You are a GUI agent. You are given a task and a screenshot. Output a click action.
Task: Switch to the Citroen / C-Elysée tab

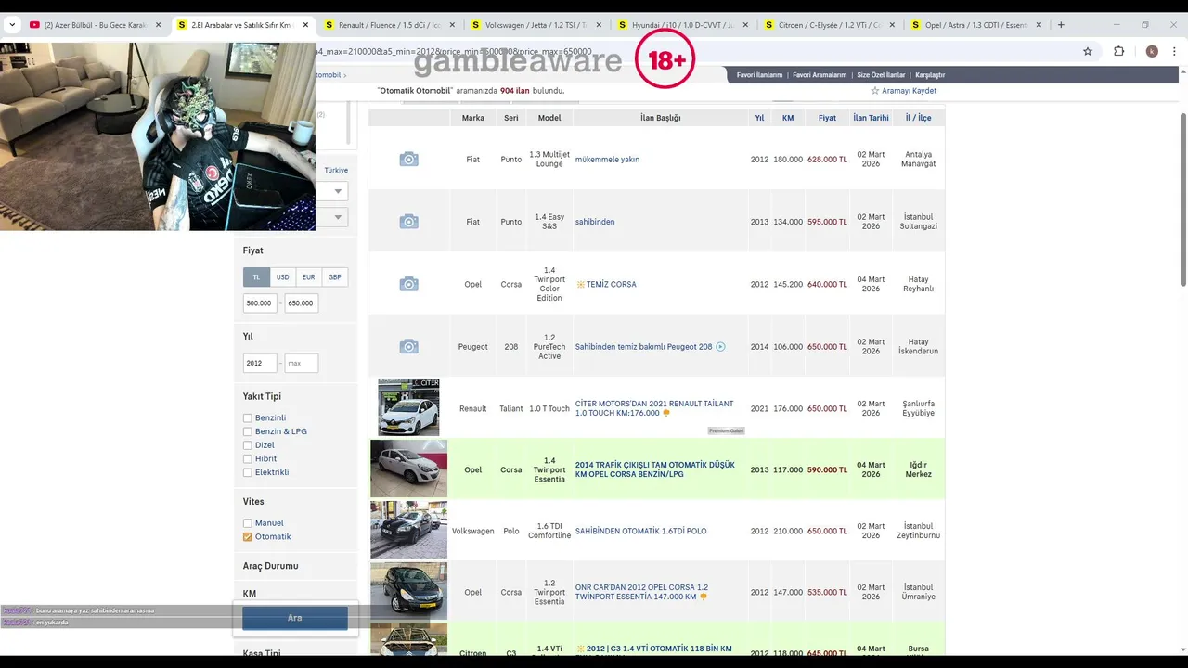point(829,25)
